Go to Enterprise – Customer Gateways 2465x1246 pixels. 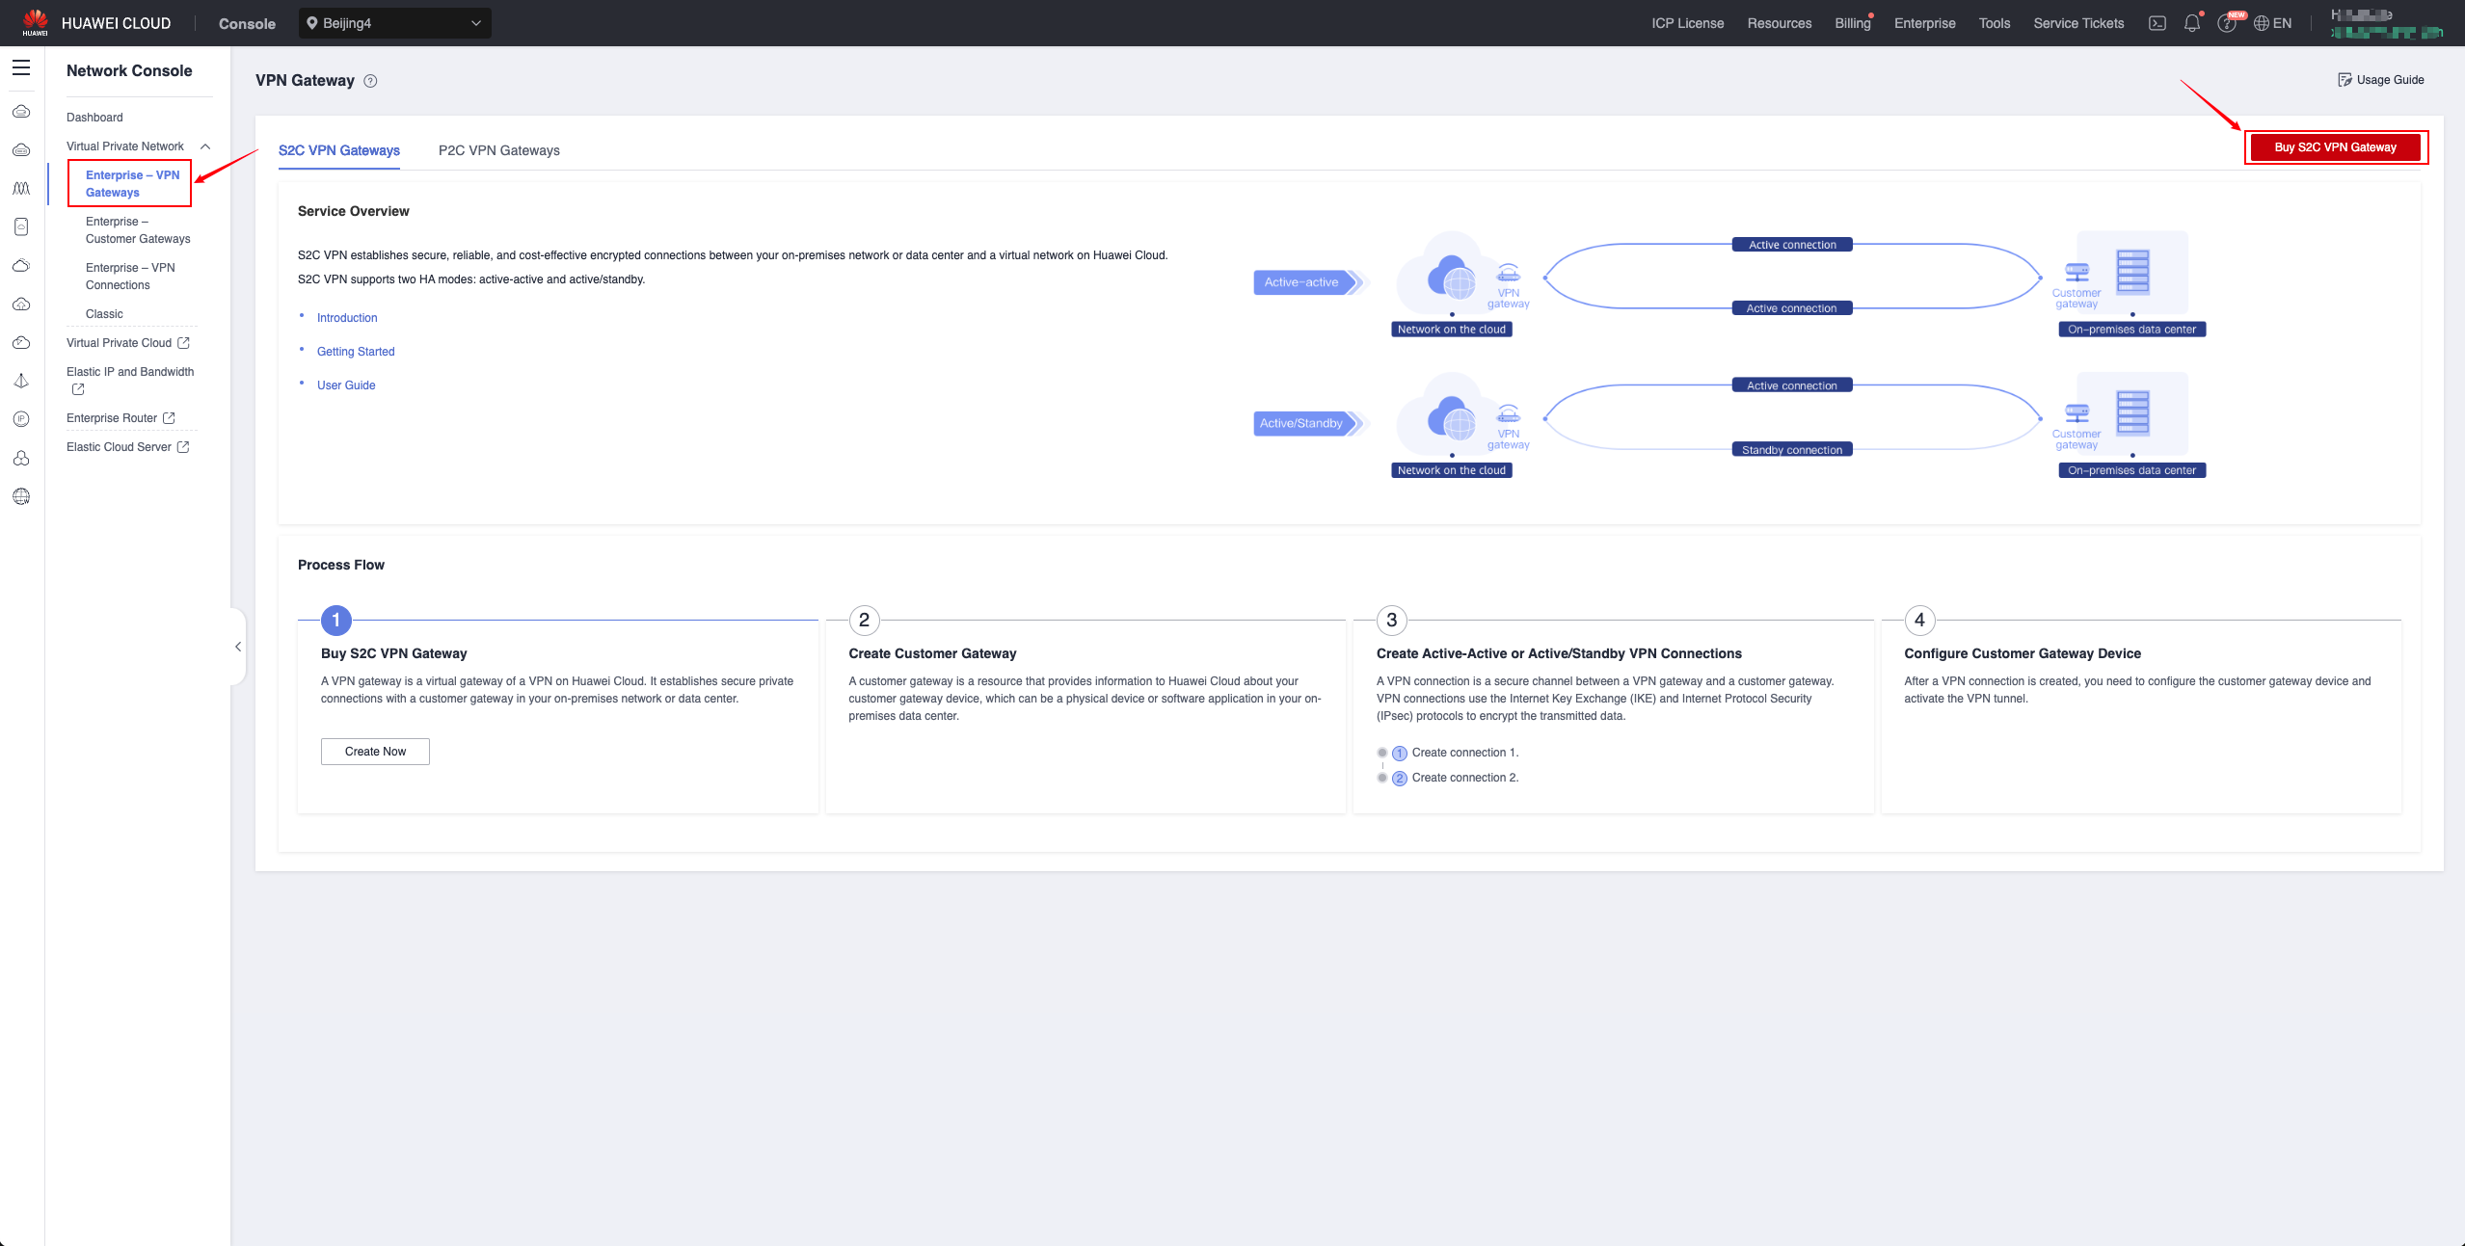(x=137, y=230)
